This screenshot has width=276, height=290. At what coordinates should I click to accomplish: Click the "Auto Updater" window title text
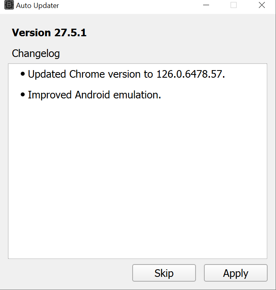click(x=37, y=6)
